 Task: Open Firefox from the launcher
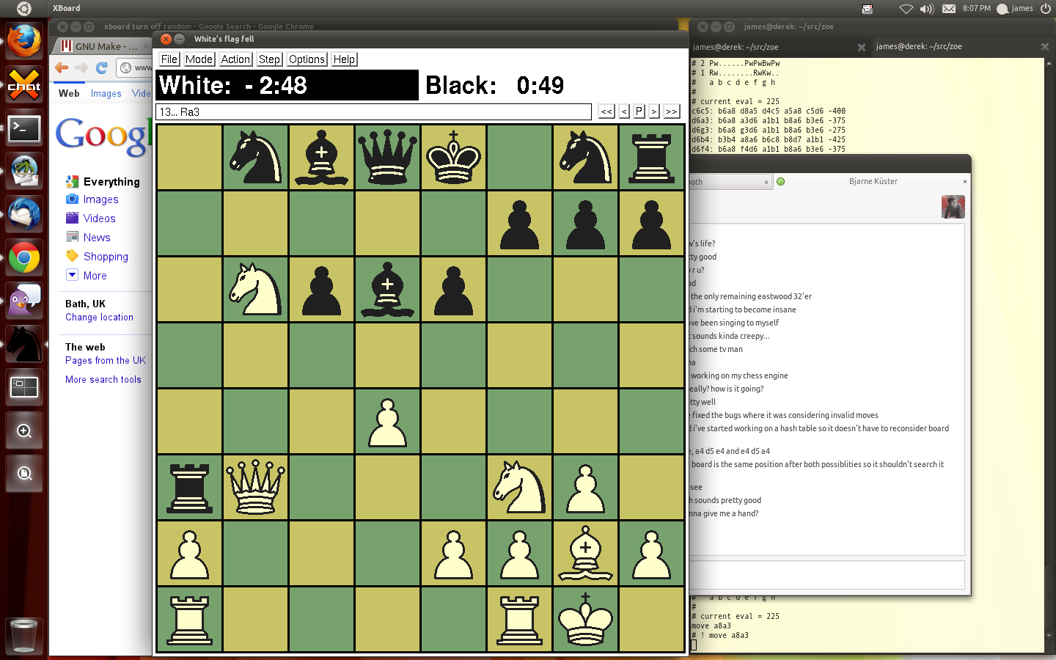click(24, 41)
